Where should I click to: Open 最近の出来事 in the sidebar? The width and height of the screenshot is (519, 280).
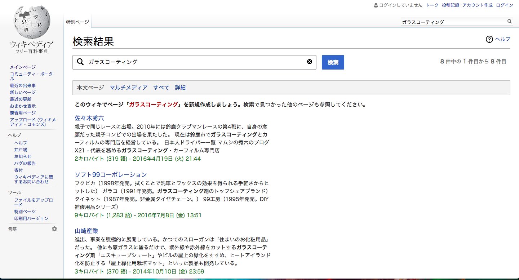[23, 85]
